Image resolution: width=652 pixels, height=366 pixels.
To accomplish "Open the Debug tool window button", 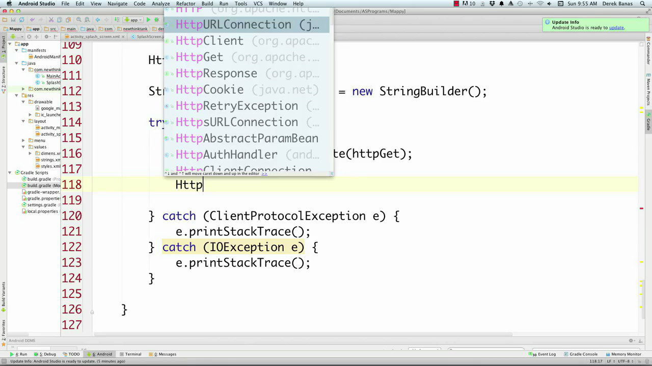I will [45, 354].
